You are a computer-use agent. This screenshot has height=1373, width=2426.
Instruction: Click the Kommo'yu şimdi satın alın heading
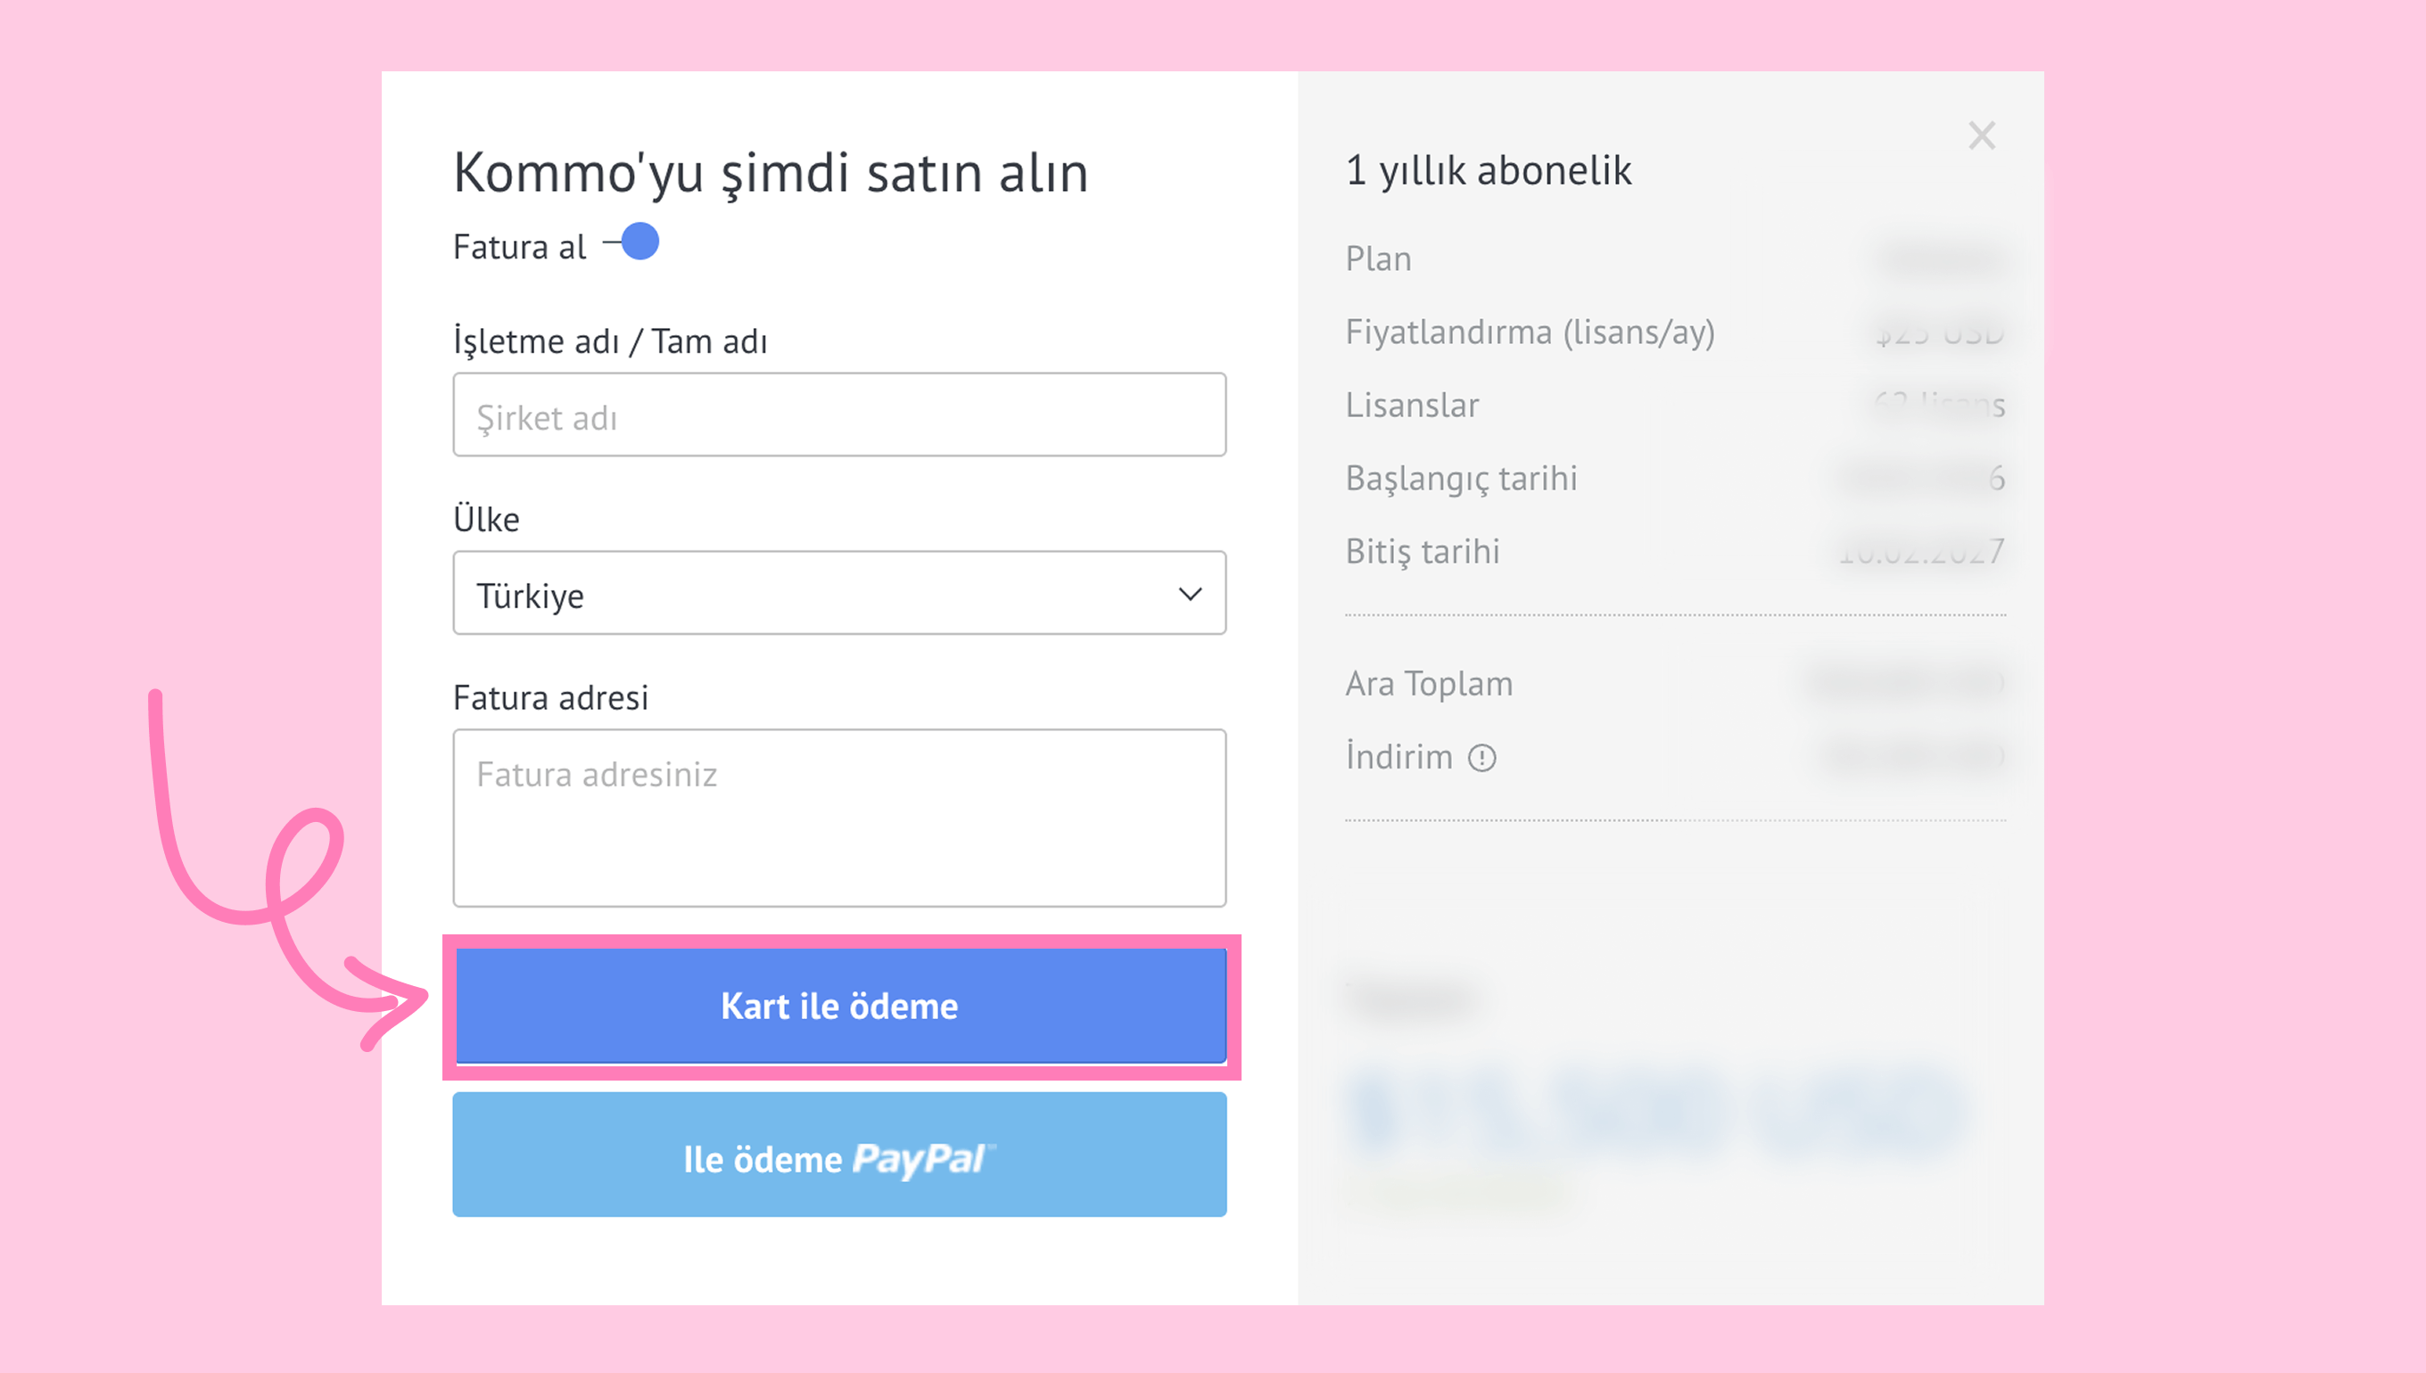click(771, 173)
